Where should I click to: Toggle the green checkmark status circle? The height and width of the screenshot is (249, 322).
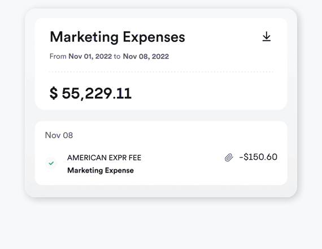point(51,163)
